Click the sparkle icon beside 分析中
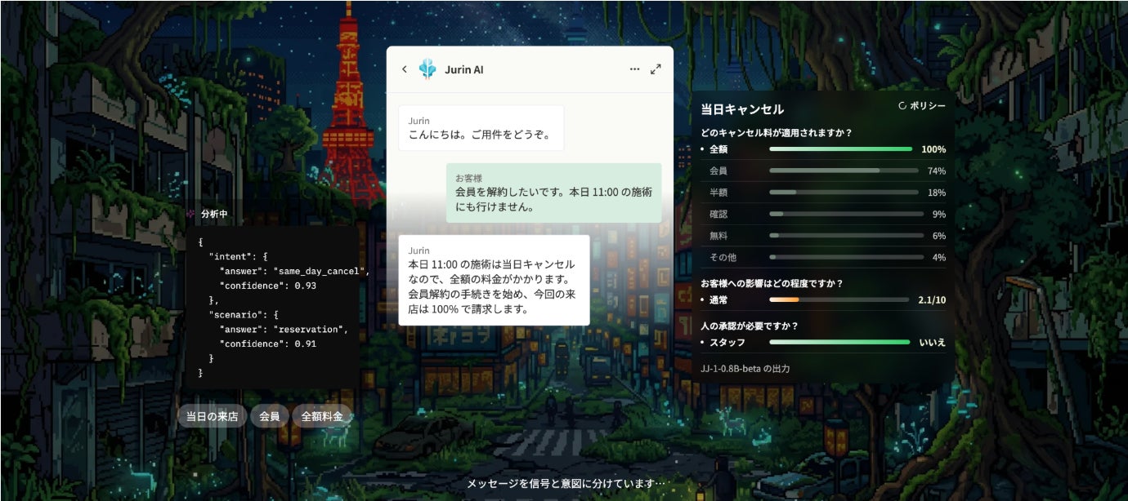 coord(190,214)
